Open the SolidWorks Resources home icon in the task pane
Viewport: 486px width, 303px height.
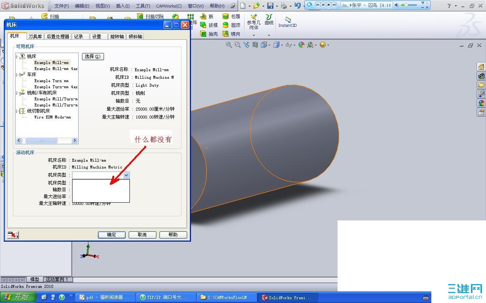click(x=481, y=67)
